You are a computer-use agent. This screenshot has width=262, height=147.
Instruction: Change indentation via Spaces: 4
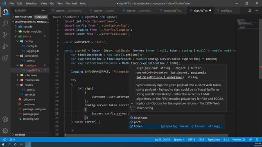(x=179, y=140)
